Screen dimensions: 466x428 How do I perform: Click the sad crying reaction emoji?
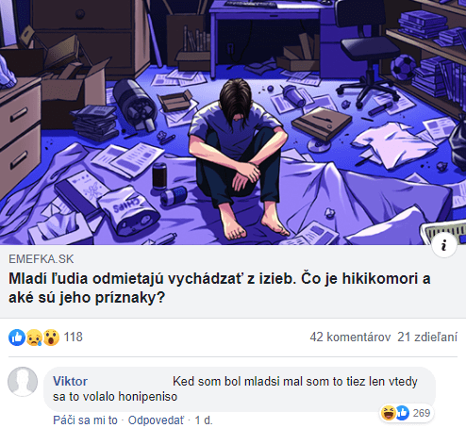(x=34, y=337)
